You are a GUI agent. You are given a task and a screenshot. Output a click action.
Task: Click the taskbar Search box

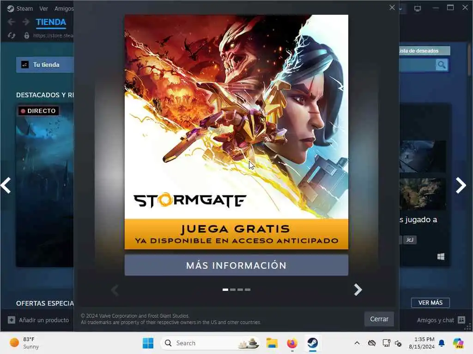[210, 343]
